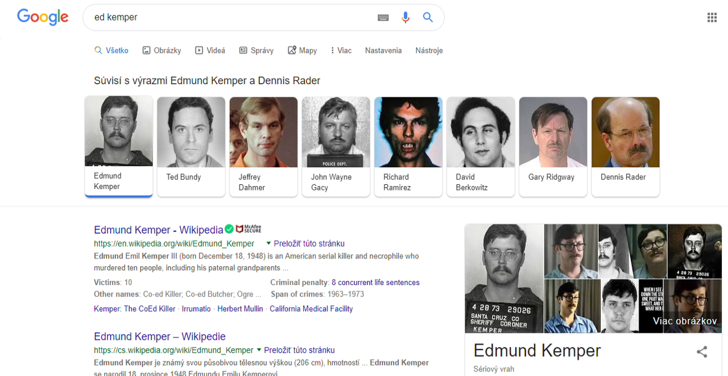The height and width of the screenshot is (376, 728).
Task: Switch to the Obrázky tab
Action: (x=162, y=50)
